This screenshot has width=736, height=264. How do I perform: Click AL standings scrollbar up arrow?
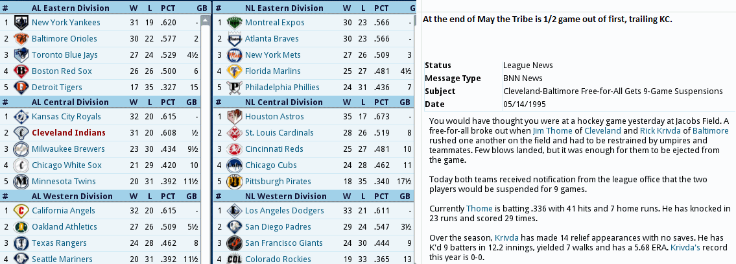[x=205, y=21]
